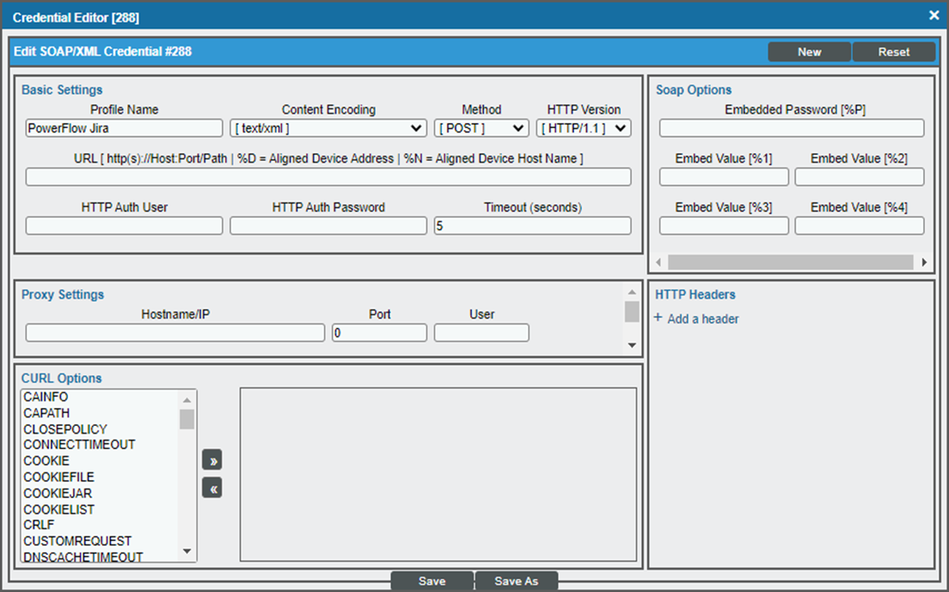
Task: Click the Proxy Port field
Action: 379,333
